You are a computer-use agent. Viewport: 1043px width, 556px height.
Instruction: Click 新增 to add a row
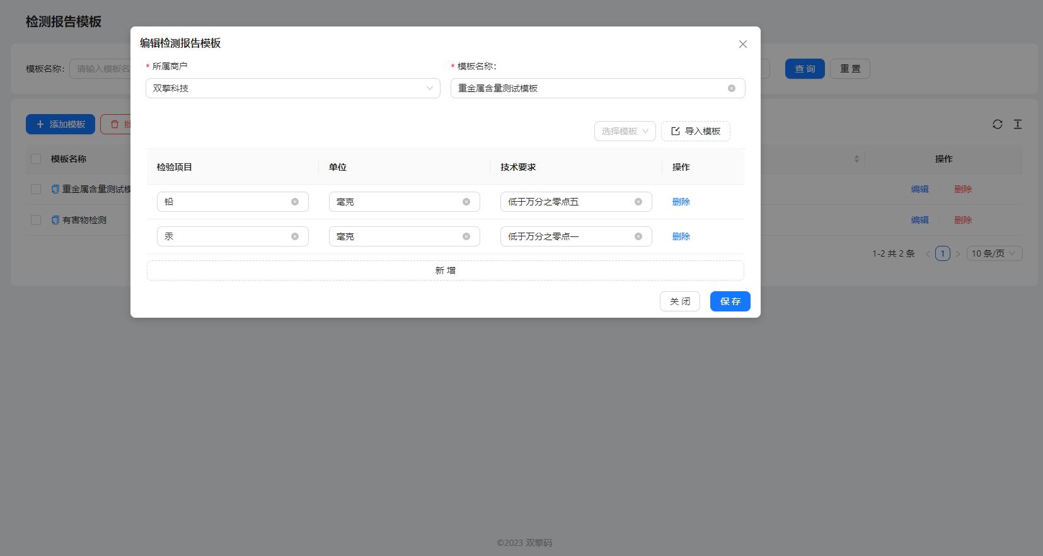(x=446, y=270)
